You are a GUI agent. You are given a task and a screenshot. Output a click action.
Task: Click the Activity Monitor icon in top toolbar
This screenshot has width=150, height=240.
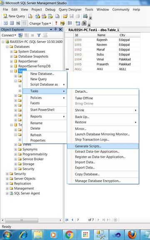85,16
